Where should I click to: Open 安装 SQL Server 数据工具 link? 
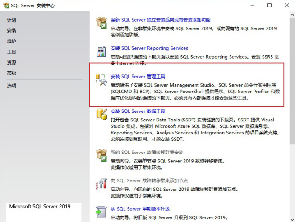pyautogui.click(x=138, y=111)
